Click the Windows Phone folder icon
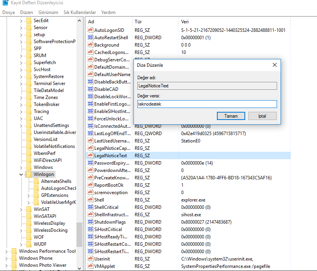Screen dimensions: 317x271 14,258
